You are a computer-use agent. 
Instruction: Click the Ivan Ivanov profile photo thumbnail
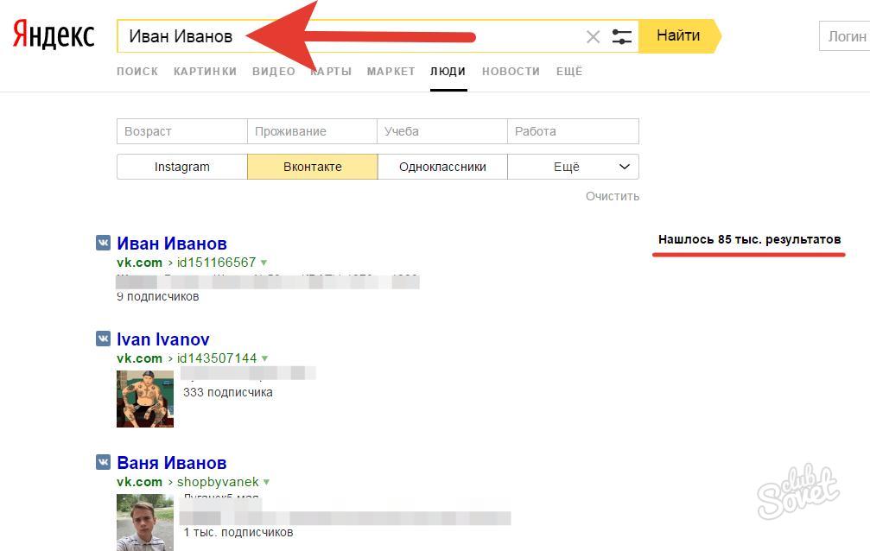tap(145, 399)
